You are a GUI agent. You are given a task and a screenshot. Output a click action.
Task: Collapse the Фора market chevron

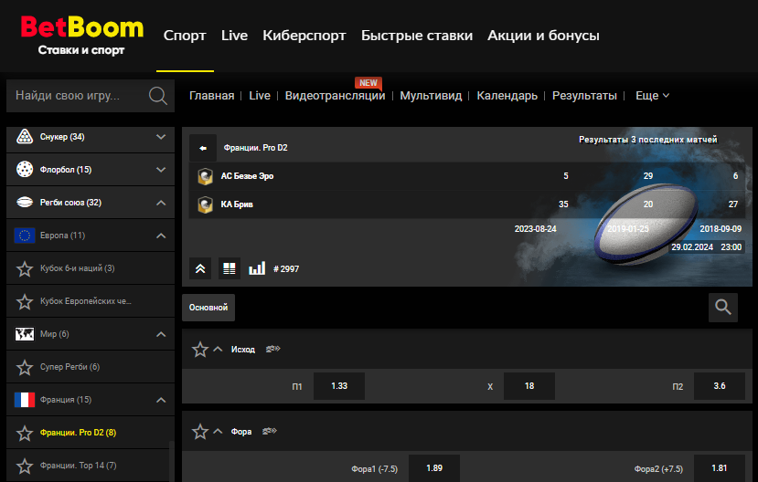pyautogui.click(x=218, y=431)
